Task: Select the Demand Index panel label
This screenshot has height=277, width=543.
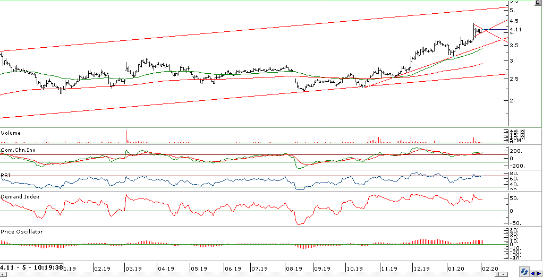Action: [x=20, y=196]
